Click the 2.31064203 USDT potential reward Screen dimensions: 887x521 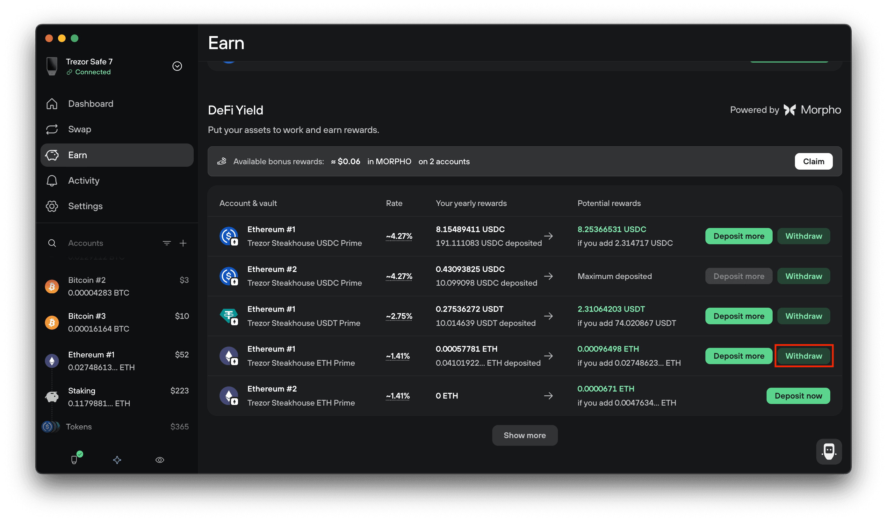click(x=611, y=309)
